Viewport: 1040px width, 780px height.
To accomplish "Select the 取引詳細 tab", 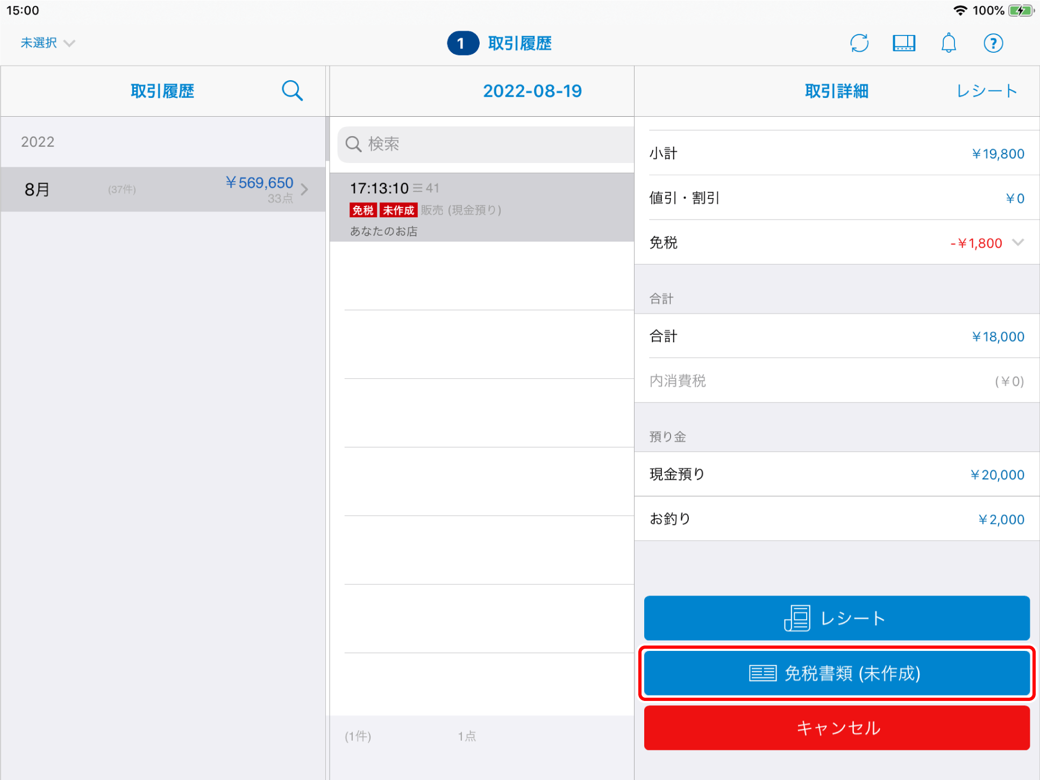I will click(x=837, y=91).
